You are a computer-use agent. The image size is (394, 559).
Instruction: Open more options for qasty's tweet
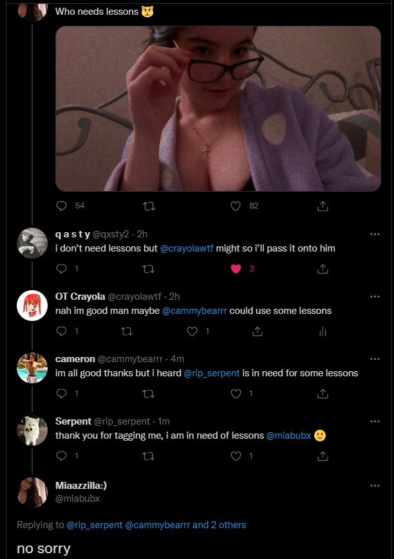pyautogui.click(x=375, y=234)
